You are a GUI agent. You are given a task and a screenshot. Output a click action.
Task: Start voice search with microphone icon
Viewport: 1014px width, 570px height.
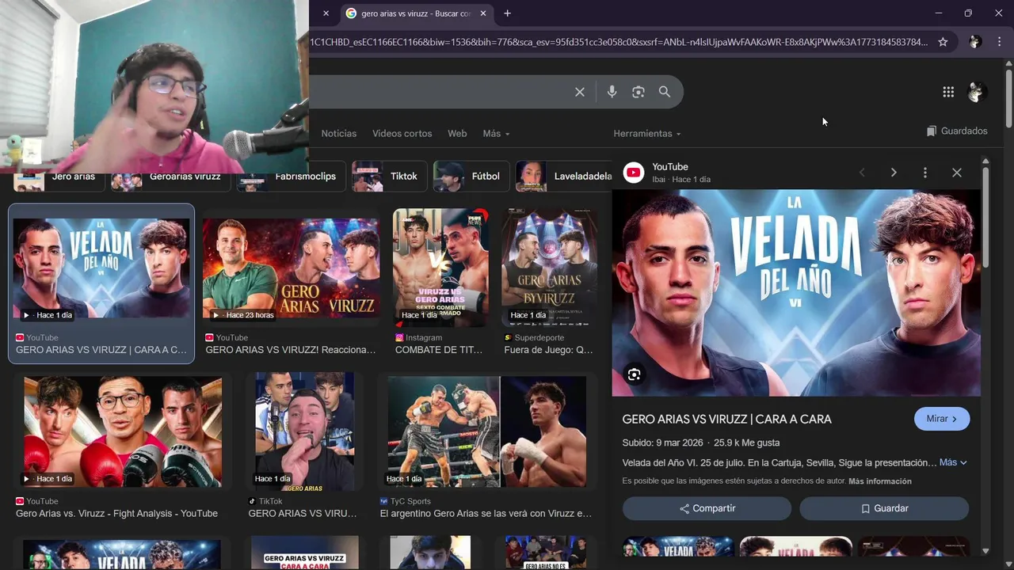coord(612,92)
